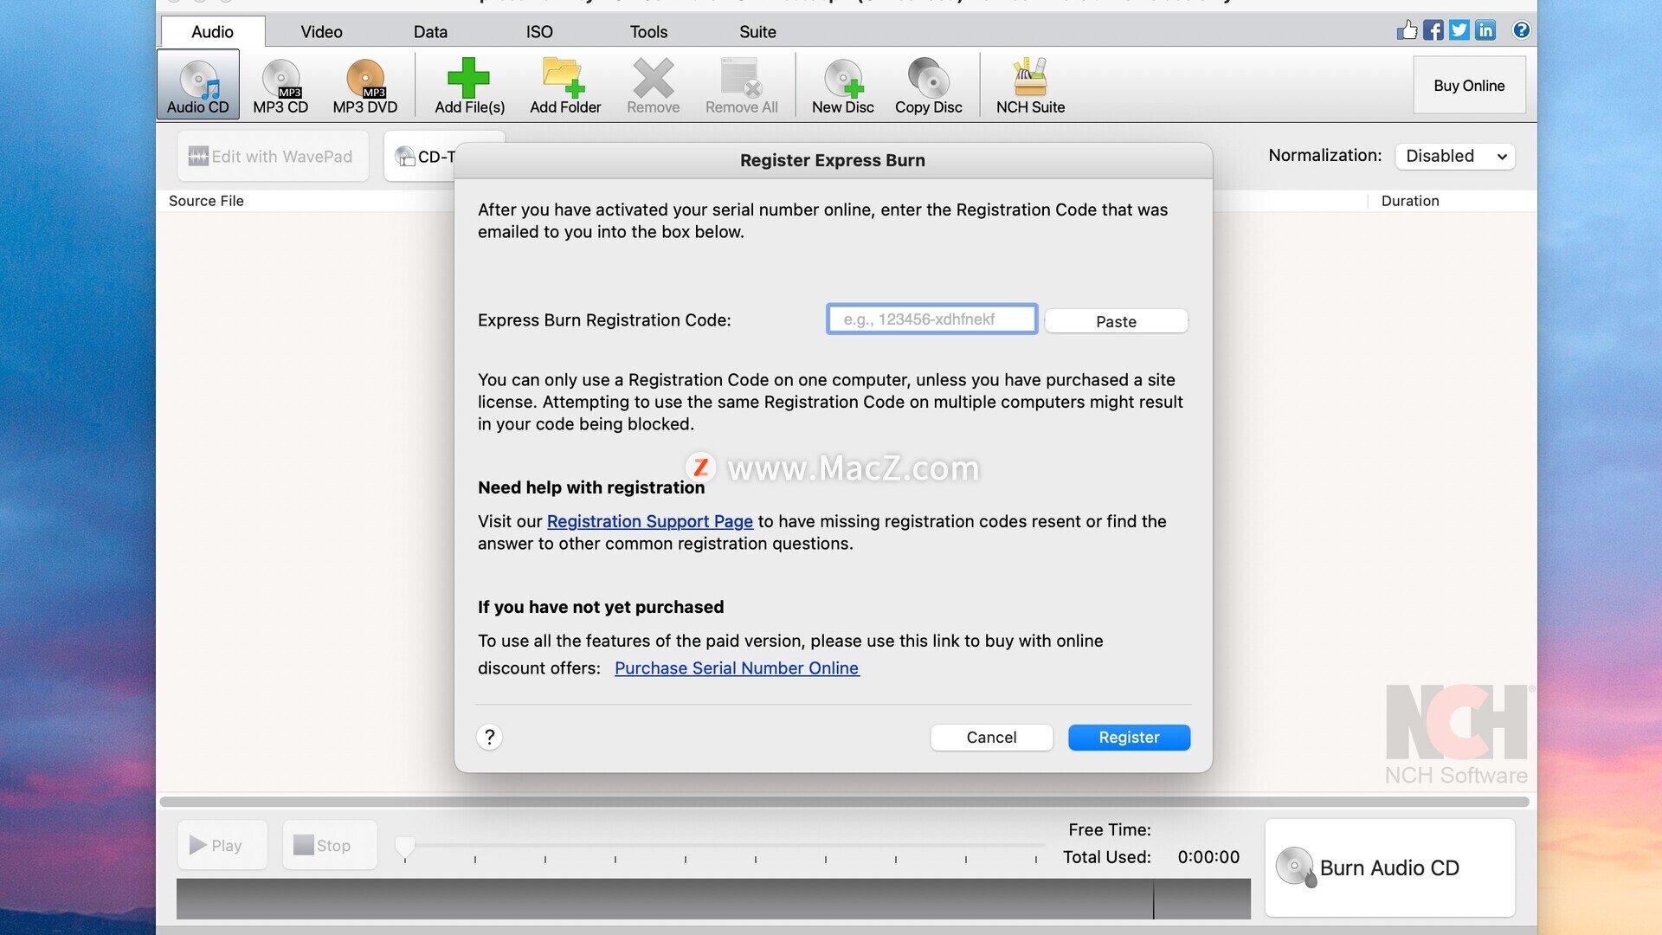
Task: Open the Normalization dropdown set to Disabled
Action: click(1455, 156)
